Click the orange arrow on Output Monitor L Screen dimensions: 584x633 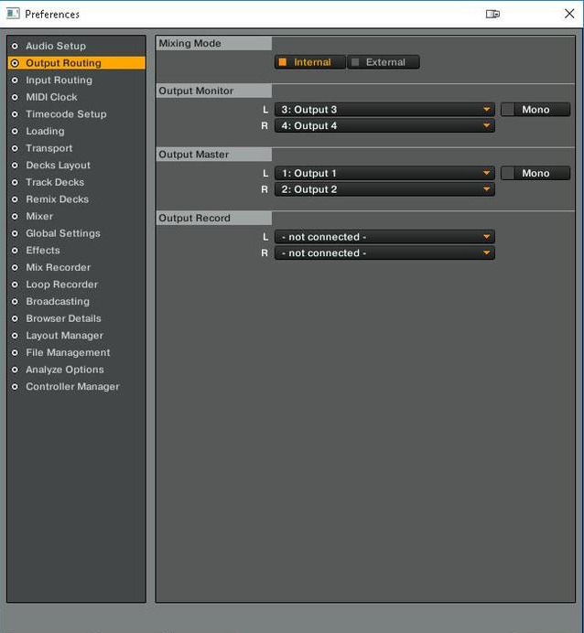tap(487, 110)
